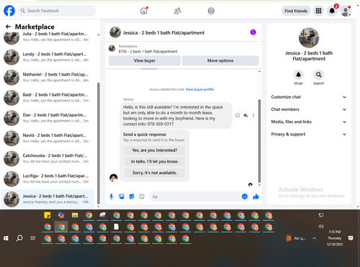Expand Customize chat section
Image resolution: width=360 pixels, height=267 pixels.
(309, 97)
